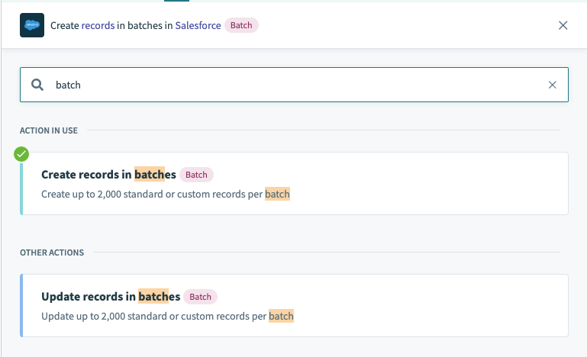Click the teal accent bar on the Create card
The height and width of the screenshot is (357, 587).
click(21, 184)
